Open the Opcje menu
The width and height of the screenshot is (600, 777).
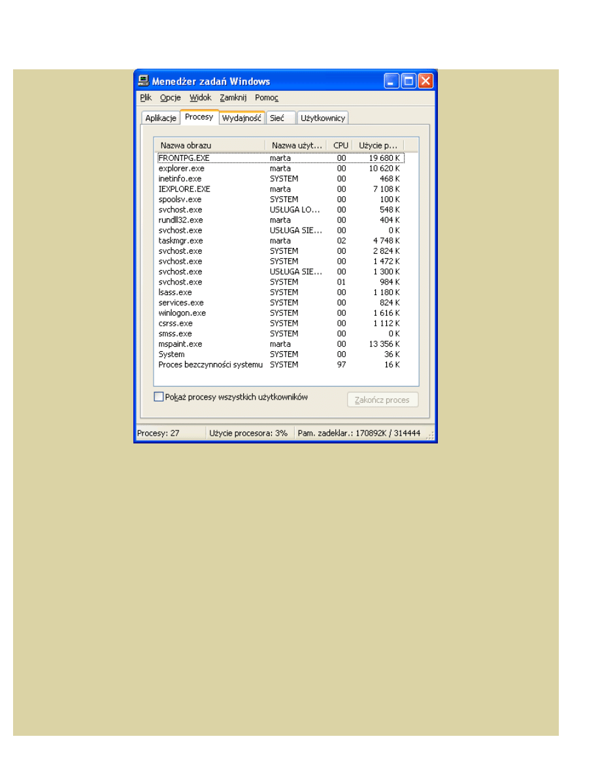pos(170,97)
